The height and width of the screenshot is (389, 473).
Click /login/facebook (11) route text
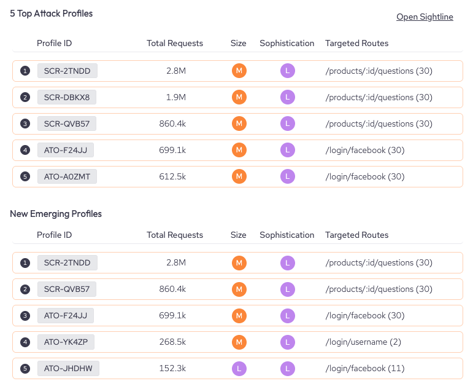[365, 368]
